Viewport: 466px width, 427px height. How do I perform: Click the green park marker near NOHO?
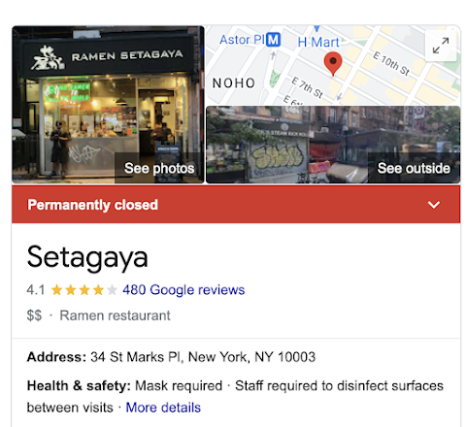point(275,79)
